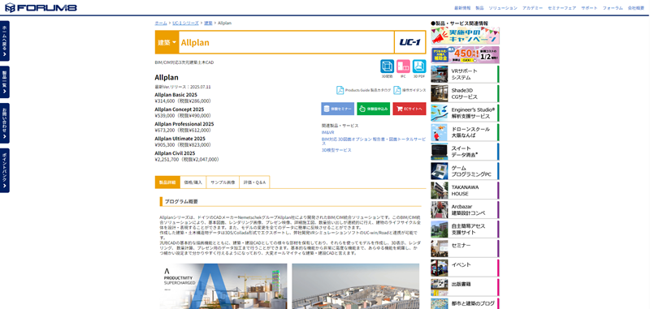
Task: Click 体験セミナー button
Action: point(337,109)
